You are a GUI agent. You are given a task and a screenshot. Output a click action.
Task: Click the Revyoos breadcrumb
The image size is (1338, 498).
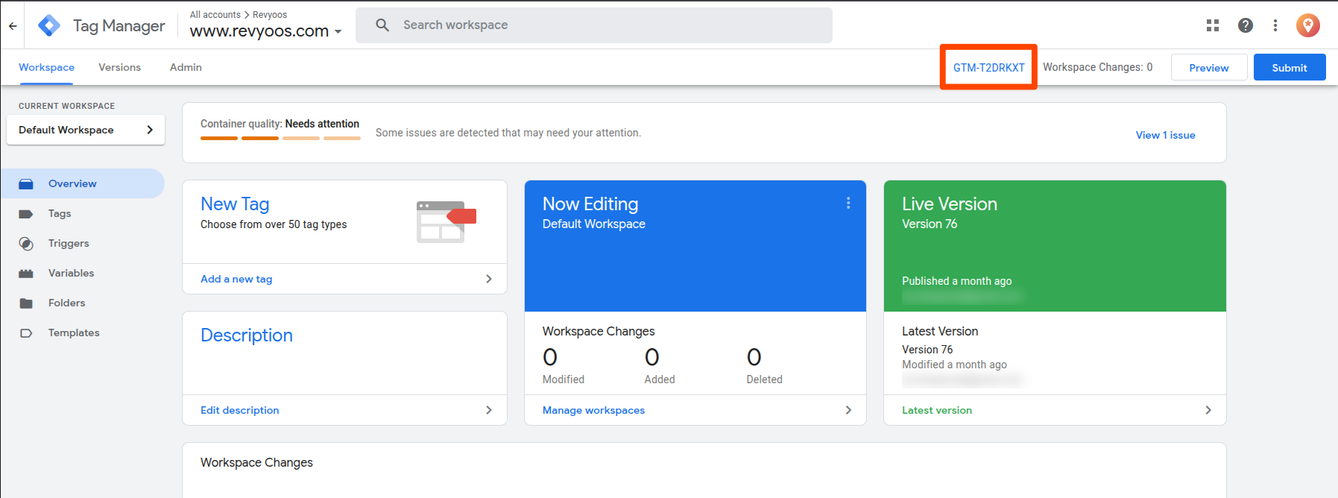270,15
